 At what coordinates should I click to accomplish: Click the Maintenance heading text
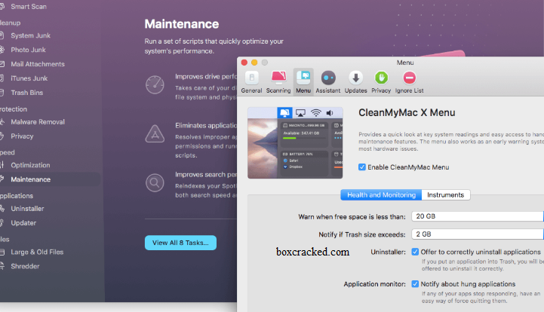pos(181,24)
